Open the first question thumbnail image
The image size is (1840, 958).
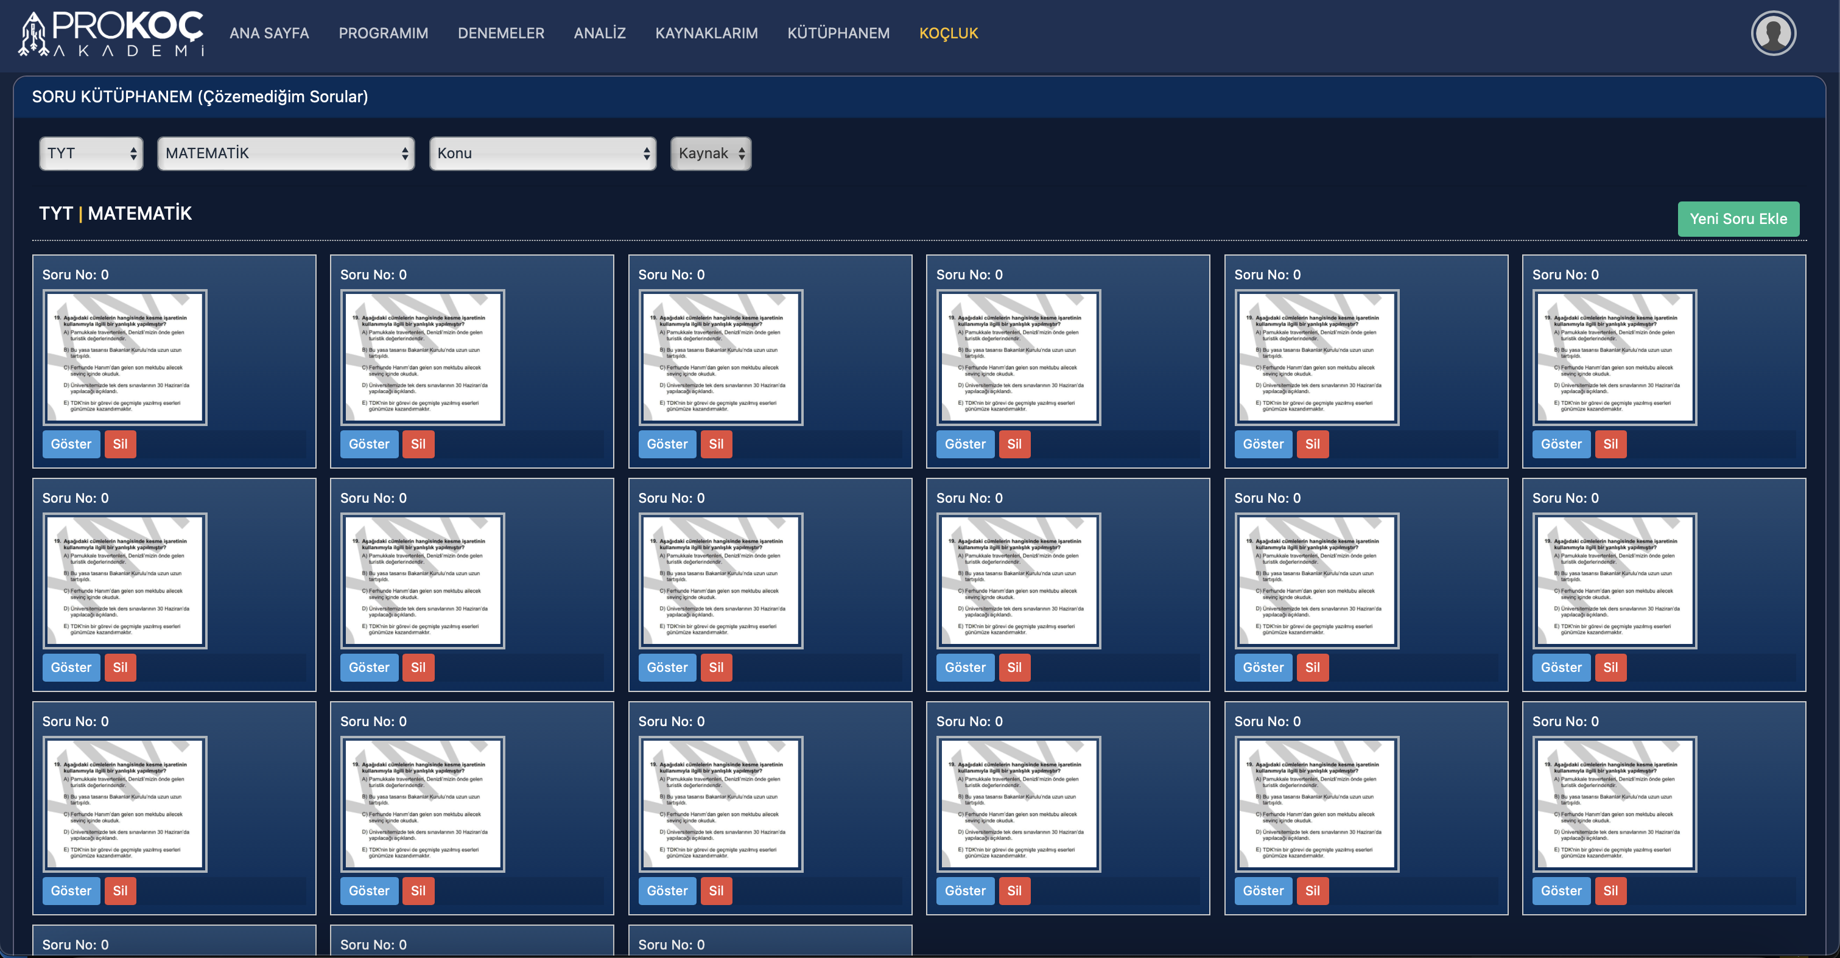(x=125, y=357)
